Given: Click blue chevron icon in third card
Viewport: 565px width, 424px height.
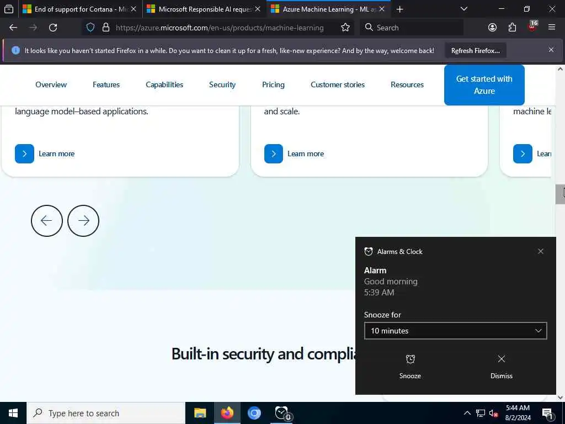Looking at the screenshot, I should coord(523,153).
